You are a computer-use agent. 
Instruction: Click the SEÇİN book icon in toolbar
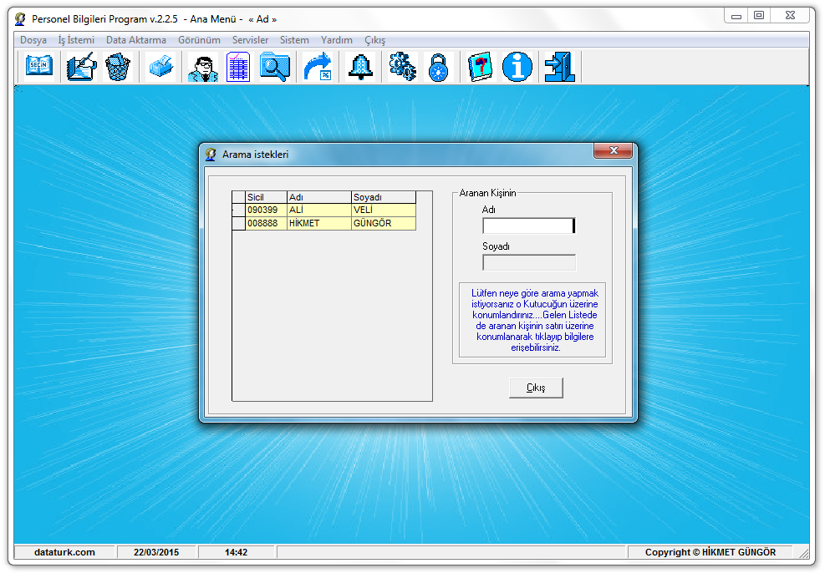(x=39, y=67)
